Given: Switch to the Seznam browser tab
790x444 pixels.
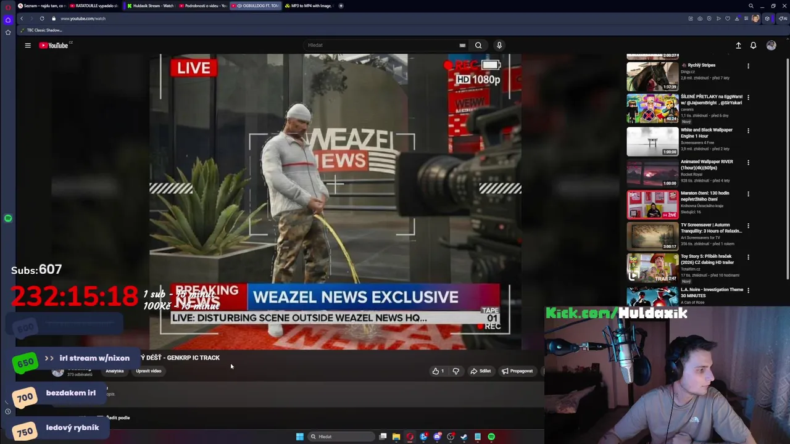Looking at the screenshot, I should tap(42, 6).
